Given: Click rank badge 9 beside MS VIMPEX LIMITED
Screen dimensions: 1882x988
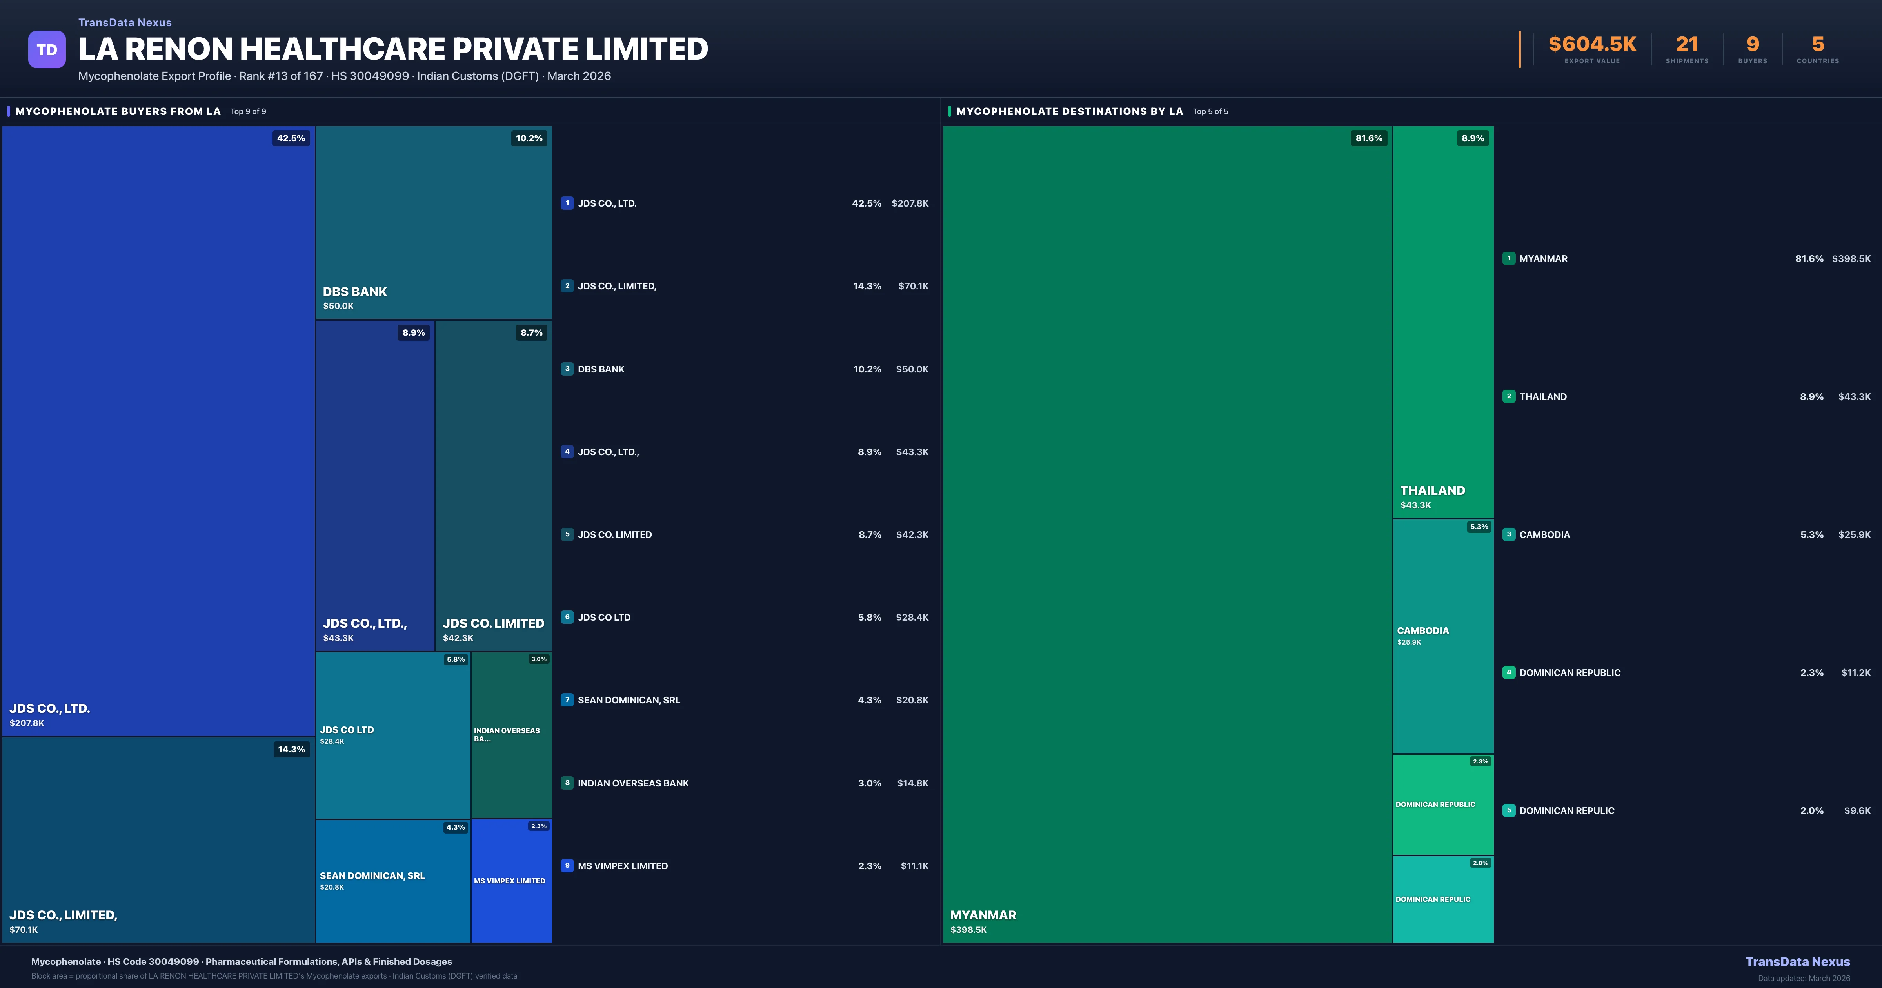Looking at the screenshot, I should (567, 866).
